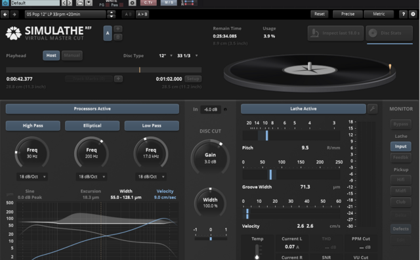The height and width of the screenshot is (260, 420).
Task: Click the Elliptical Freq 200 Hz knob
Action: pyautogui.click(x=91, y=154)
